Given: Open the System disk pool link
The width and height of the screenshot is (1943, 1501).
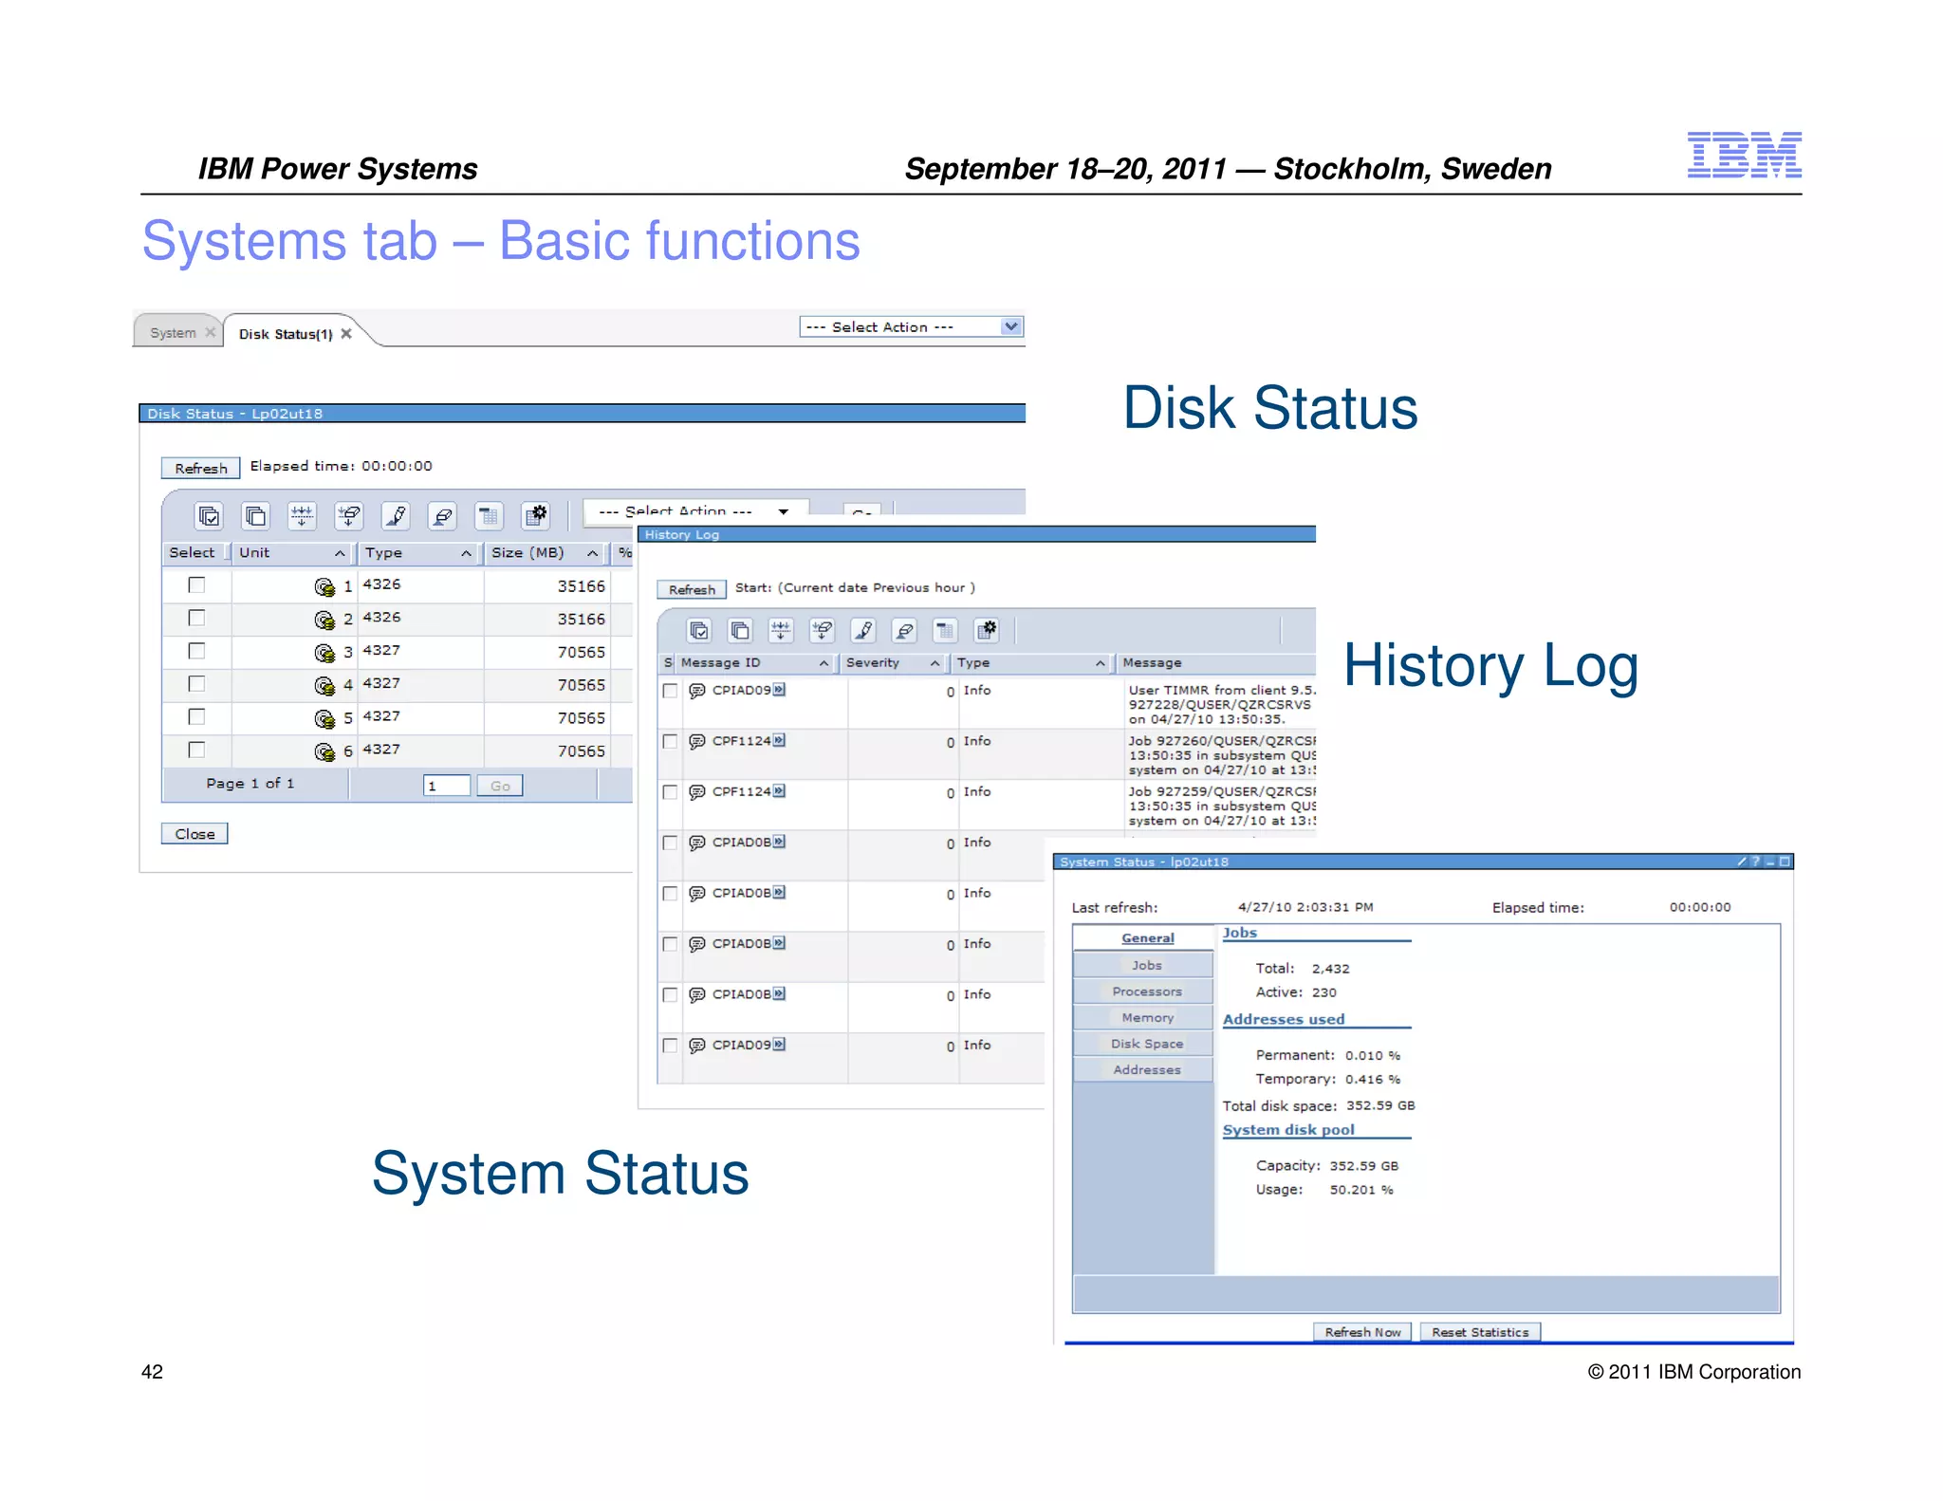Looking at the screenshot, I should [x=1288, y=1130].
